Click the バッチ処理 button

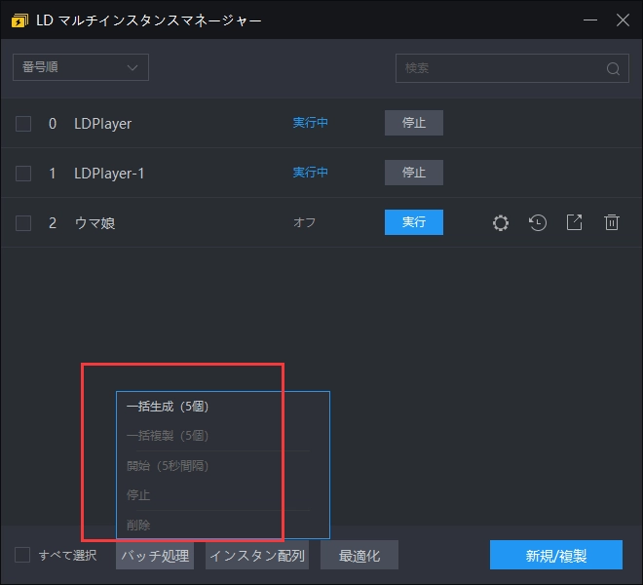[x=155, y=556]
